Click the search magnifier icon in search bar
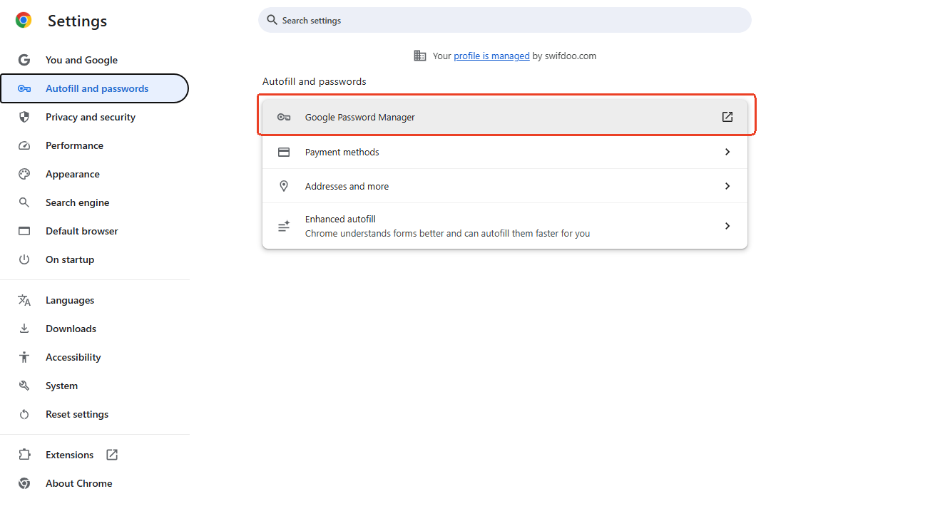945x526 pixels. coord(272,20)
